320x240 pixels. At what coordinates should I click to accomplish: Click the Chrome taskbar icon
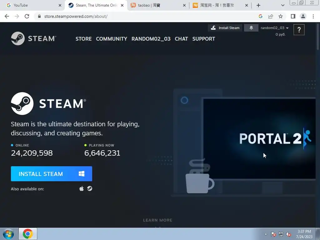28,234
